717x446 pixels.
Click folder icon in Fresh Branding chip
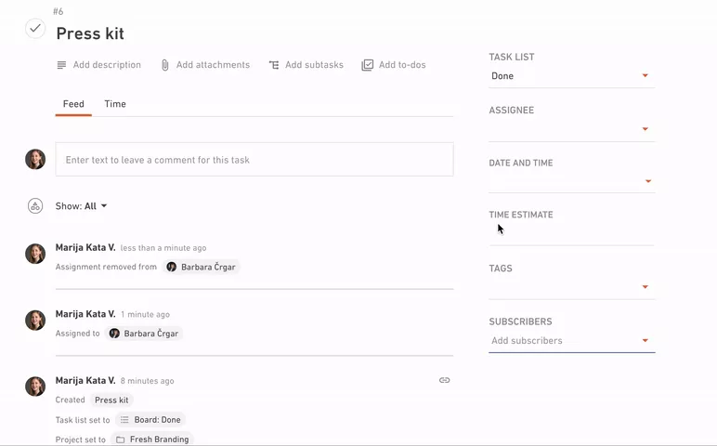pos(120,439)
